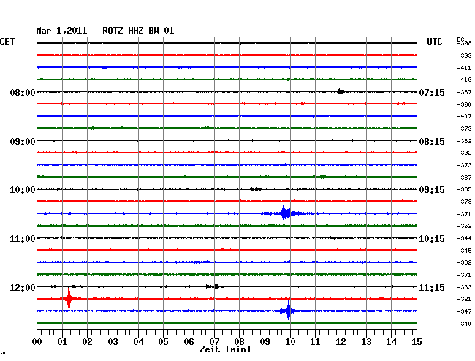The width and height of the screenshot is (475, 361).
Task: Select the DC offset value -332
Action: click(x=464, y=262)
